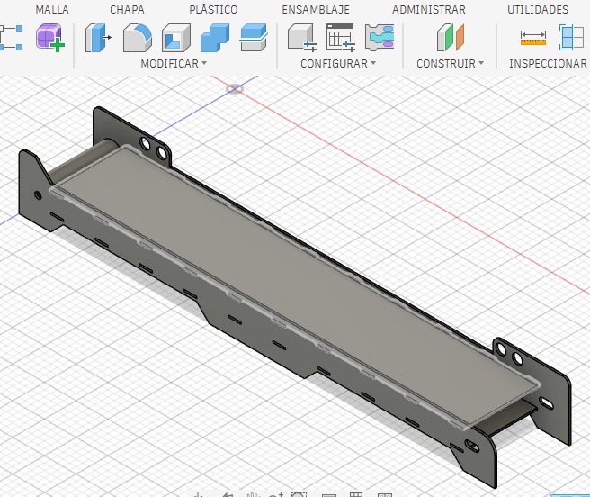Switch to the PLÁSTICO tab
The width and height of the screenshot is (590, 497).
coord(213,9)
